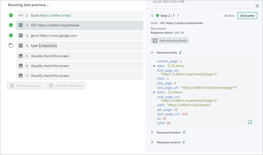Switch to the Action tab
263x155 pixels.
pyautogui.click(x=229, y=16)
